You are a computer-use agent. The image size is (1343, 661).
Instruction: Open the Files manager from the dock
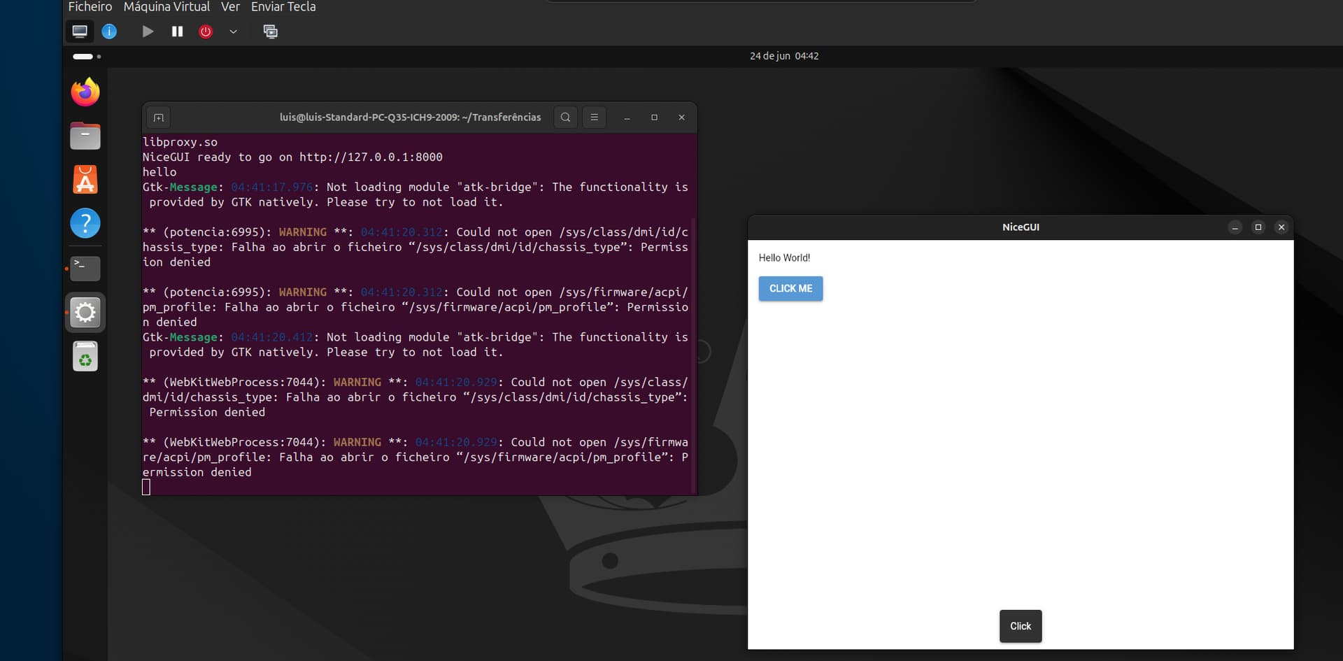[x=85, y=136]
